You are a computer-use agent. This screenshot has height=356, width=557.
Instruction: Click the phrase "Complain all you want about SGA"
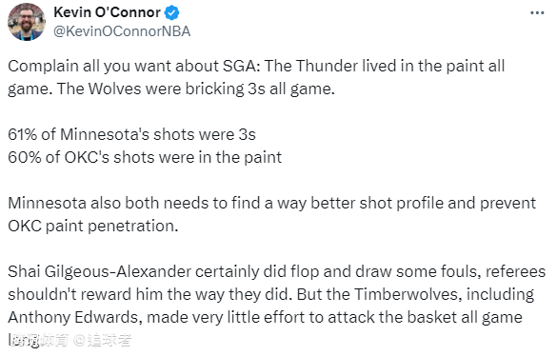coord(134,67)
